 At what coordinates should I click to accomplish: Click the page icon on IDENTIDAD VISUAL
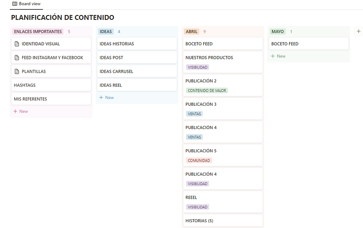pos(17,44)
